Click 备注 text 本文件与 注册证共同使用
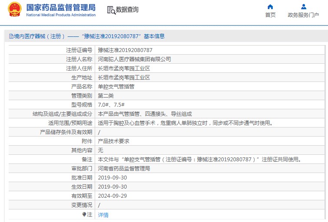The width and height of the screenshot is (328, 222). pos(200,160)
